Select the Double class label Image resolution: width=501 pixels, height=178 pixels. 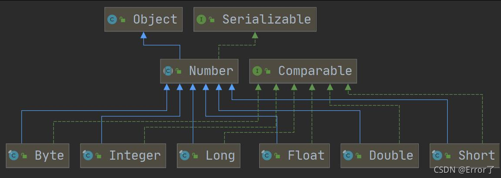coord(391,156)
